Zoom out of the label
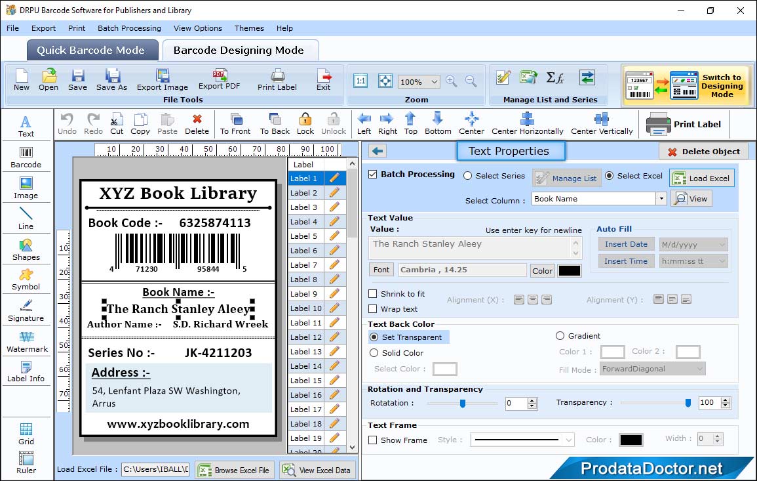 point(471,81)
